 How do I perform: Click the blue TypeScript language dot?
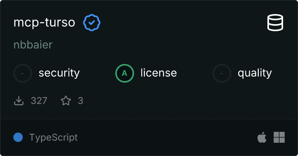click(x=18, y=137)
